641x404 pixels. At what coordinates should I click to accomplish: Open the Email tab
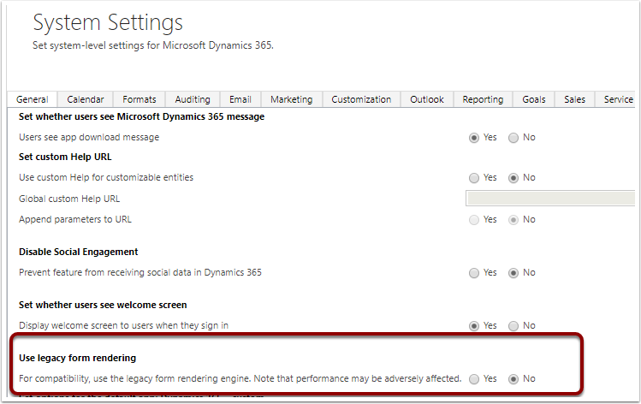point(240,99)
